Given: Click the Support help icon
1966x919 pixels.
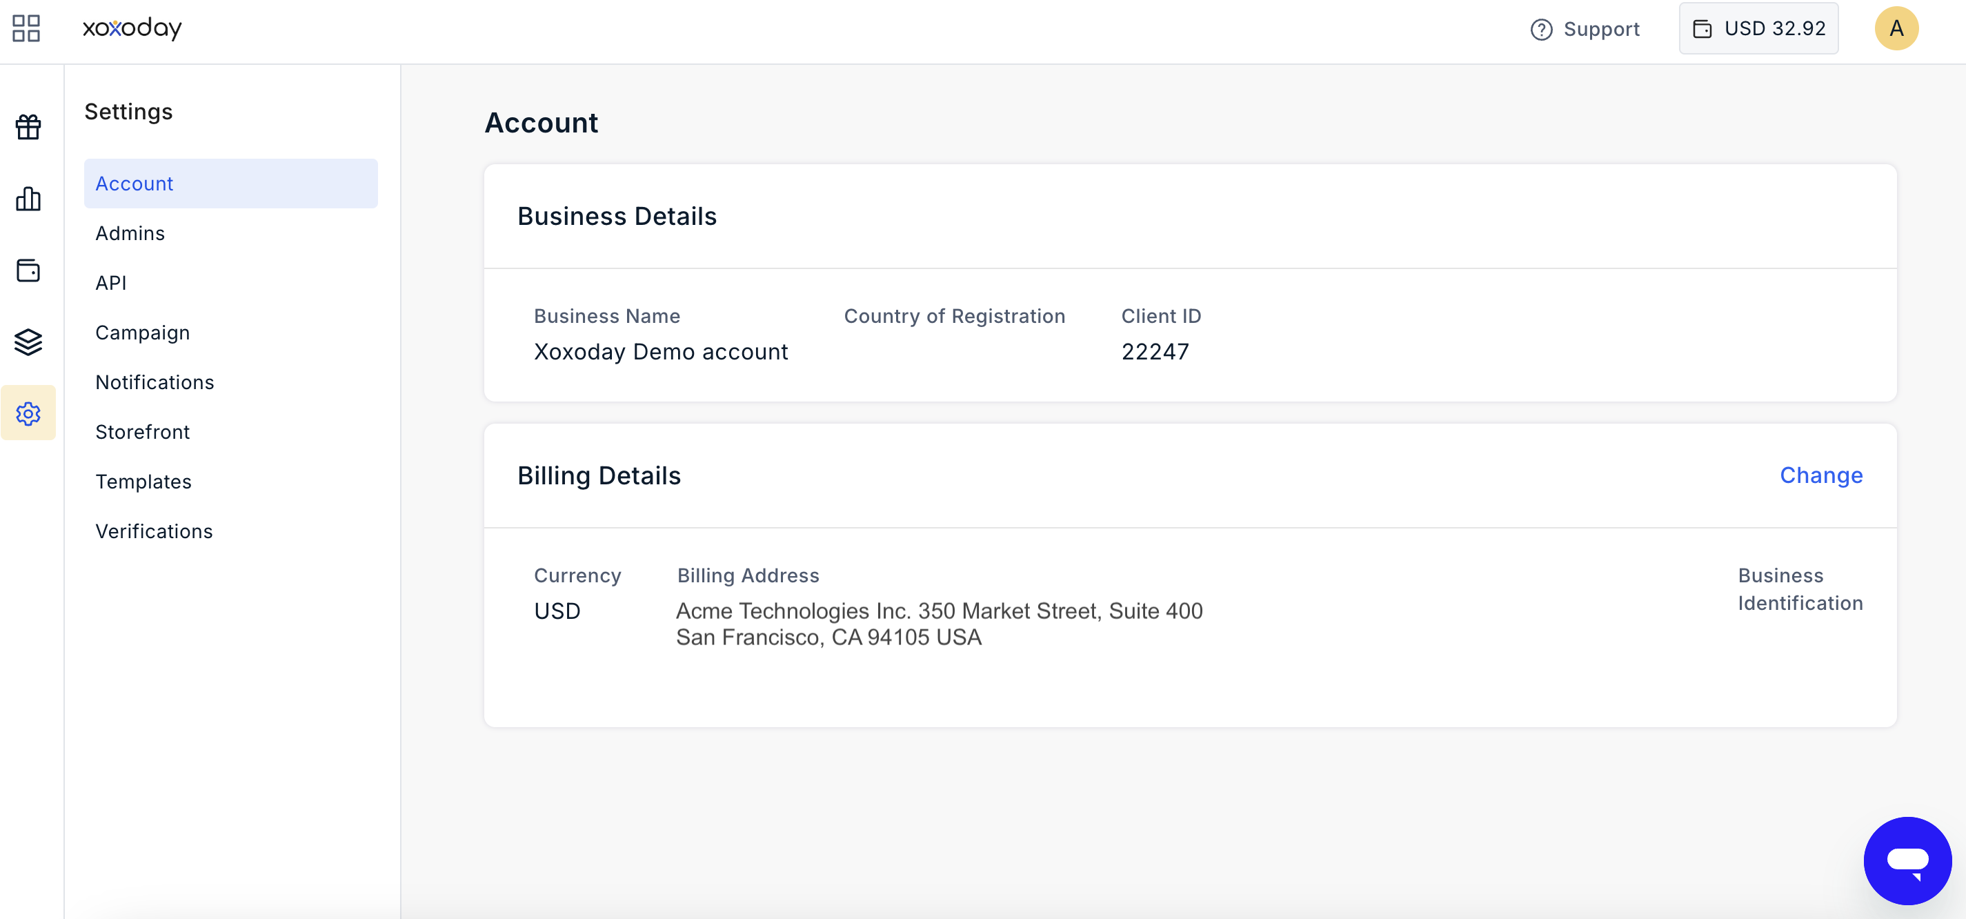Looking at the screenshot, I should [x=1541, y=29].
